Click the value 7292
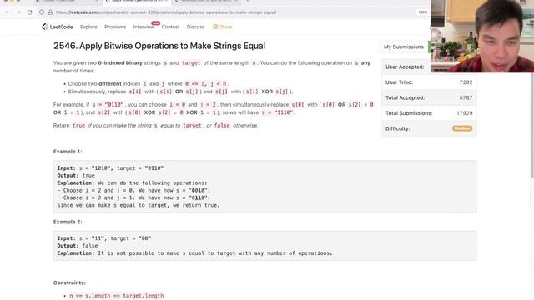The width and height of the screenshot is (534, 300). pyautogui.click(x=466, y=82)
